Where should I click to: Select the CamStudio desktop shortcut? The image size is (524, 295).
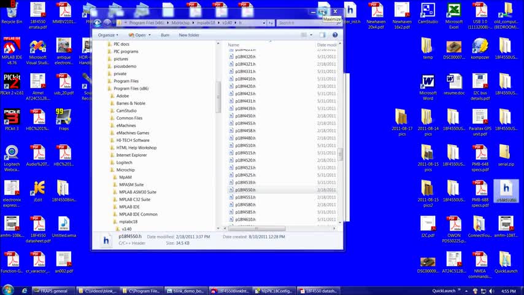pos(428,13)
